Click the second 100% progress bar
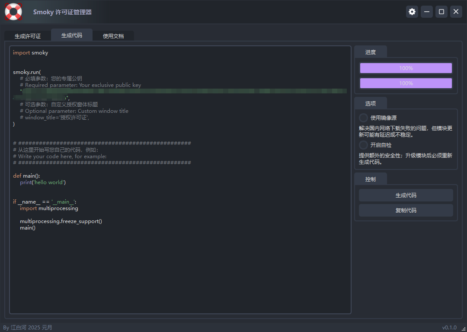Viewport: 467px width, 332px height. [406, 83]
